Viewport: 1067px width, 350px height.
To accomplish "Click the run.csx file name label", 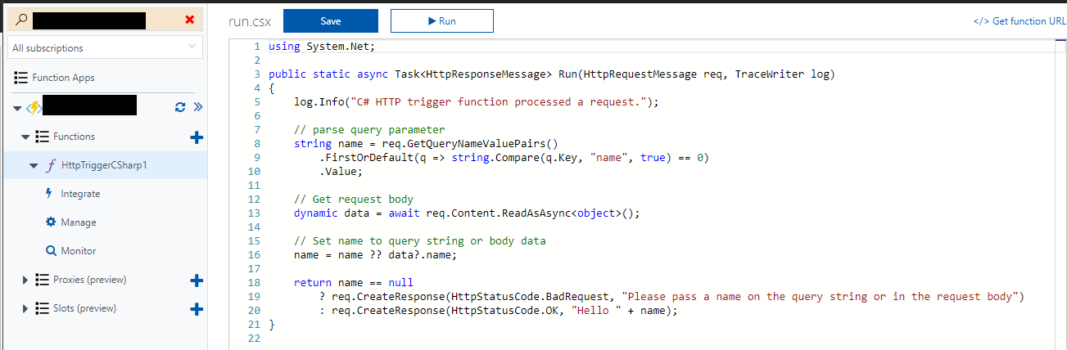I will (250, 21).
